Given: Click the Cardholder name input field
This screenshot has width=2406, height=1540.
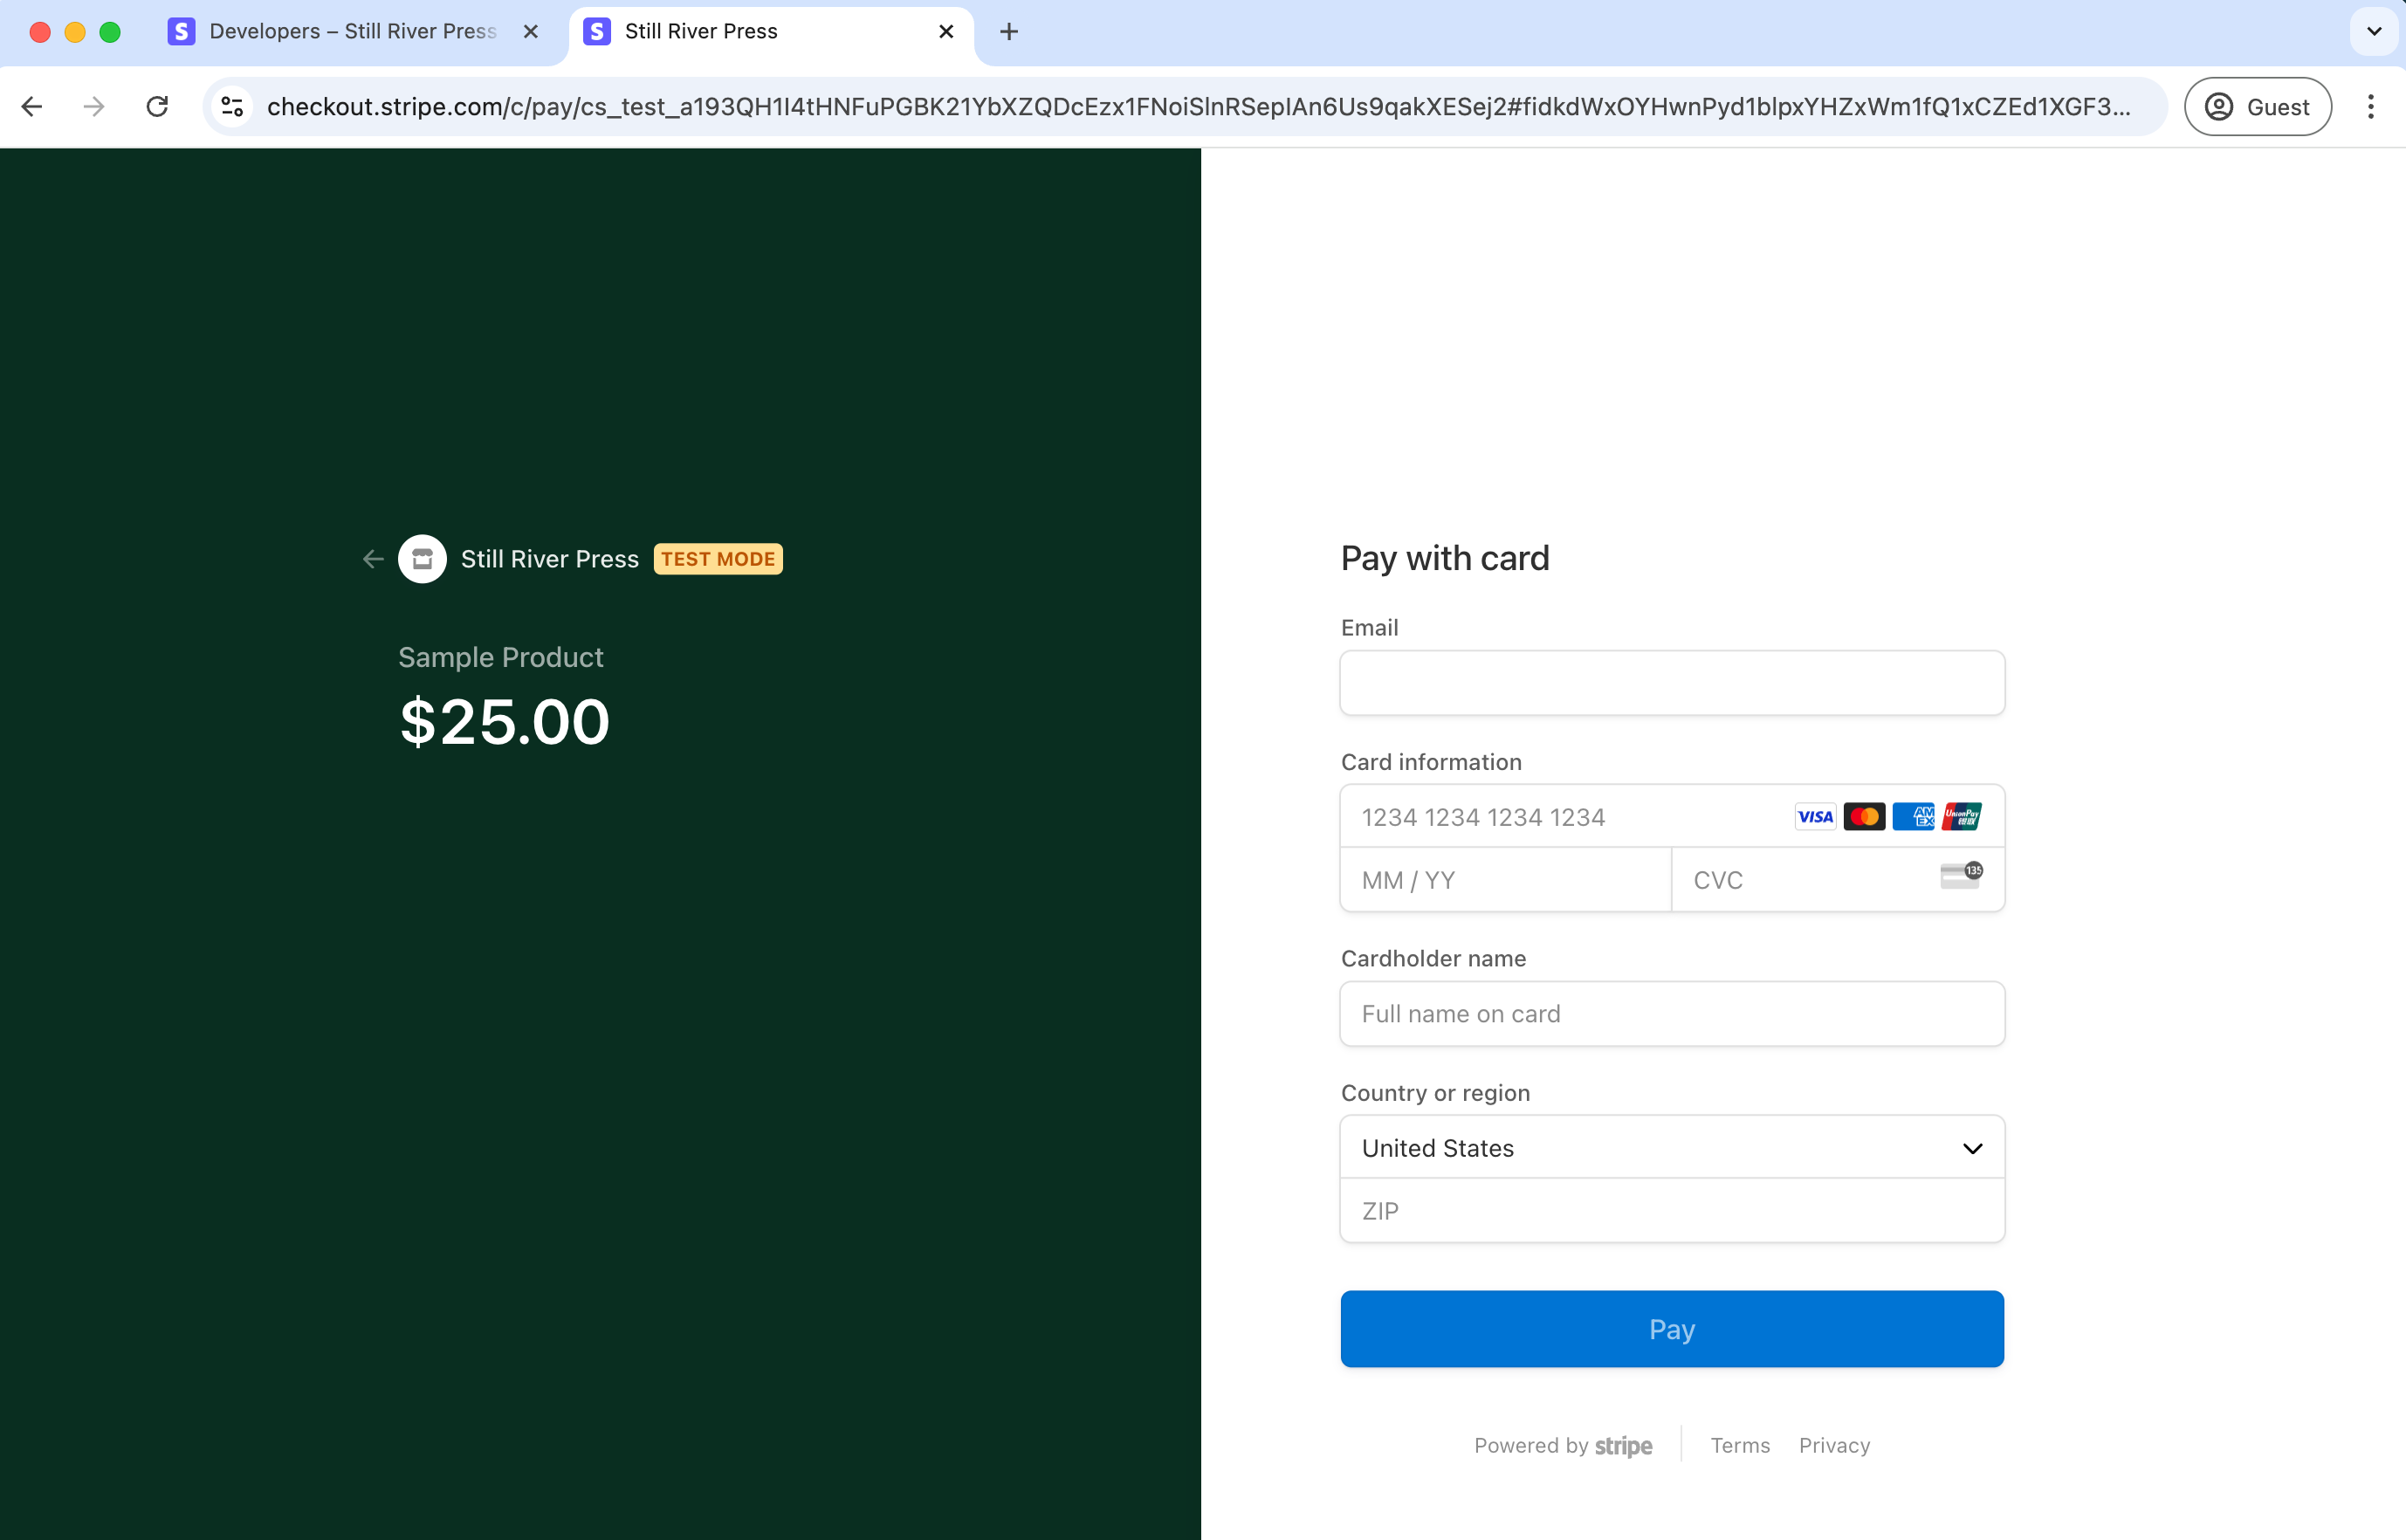Looking at the screenshot, I should pos(1671,1014).
